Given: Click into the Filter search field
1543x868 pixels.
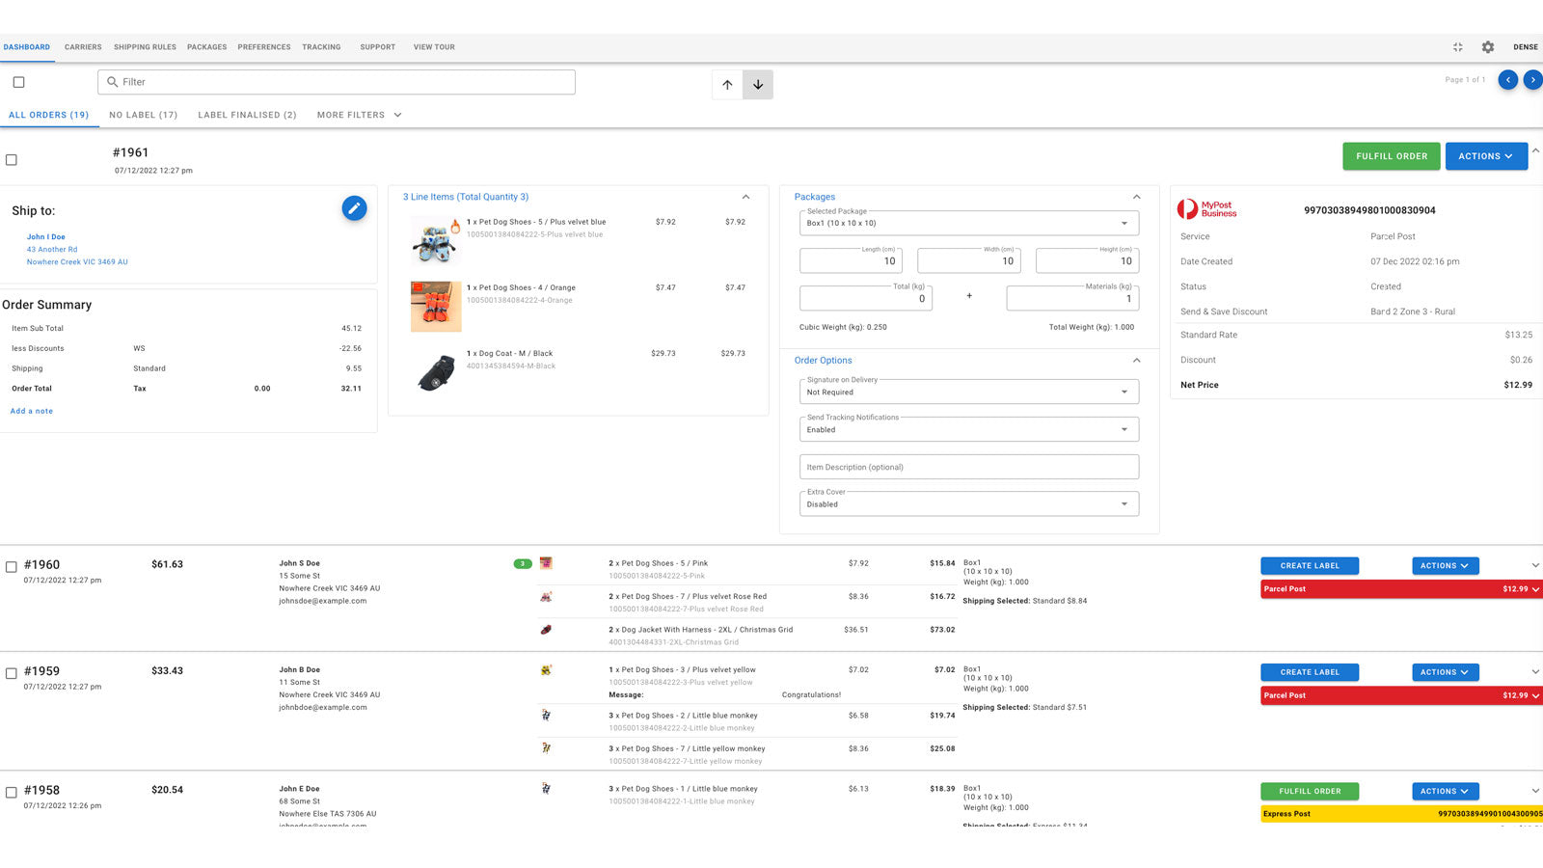Looking at the screenshot, I should pos(338,82).
